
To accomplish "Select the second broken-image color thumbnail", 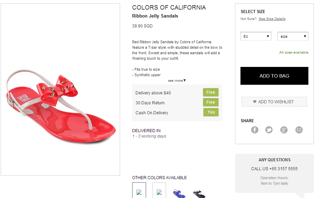I will (x=159, y=191).
